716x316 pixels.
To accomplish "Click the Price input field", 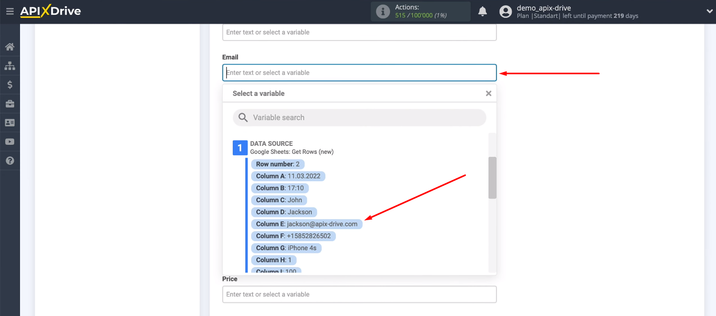I will (x=360, y=294).
